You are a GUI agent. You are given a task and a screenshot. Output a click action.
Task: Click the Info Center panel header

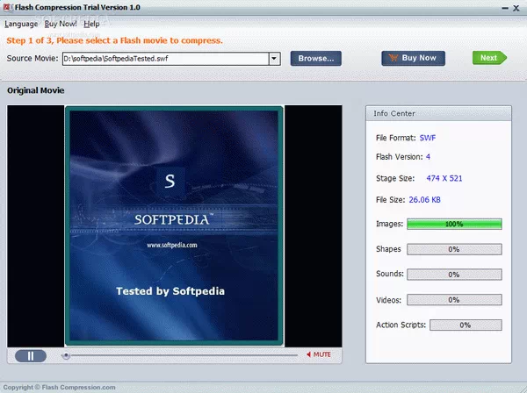tap(438, 113)
